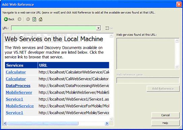183x130 pixels.
Task: Click the Web reference name field
Action: [x=148, y=80]
